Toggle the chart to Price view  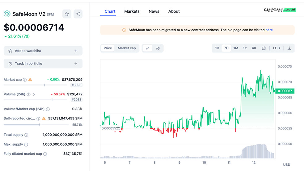click(x=108, y=48)
